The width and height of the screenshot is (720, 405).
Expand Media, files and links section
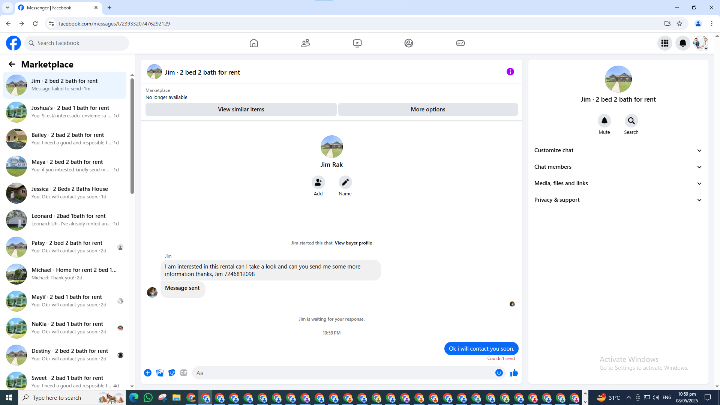coord(618,183)
